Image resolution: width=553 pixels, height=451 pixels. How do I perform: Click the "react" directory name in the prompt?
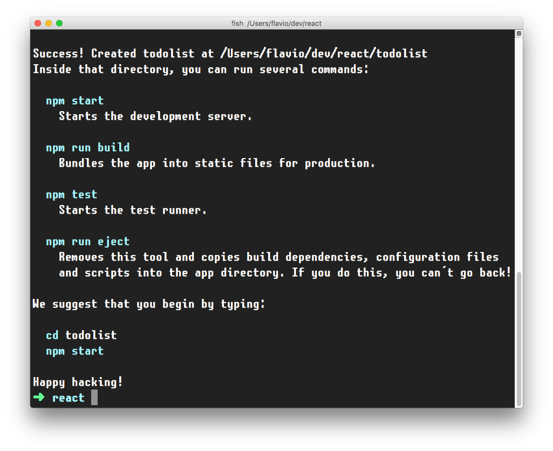pyautogui.click(x=69, y=398)
